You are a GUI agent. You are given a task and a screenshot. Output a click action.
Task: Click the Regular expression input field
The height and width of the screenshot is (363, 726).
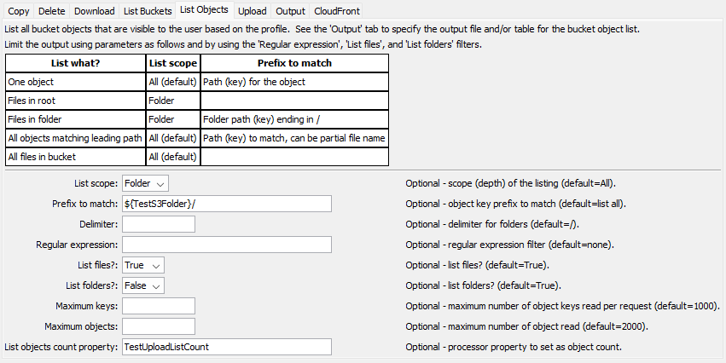tap(226, 245)
